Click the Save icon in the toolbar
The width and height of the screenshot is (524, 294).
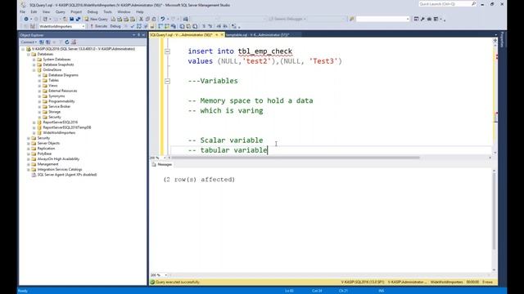[x=71, y=19]
